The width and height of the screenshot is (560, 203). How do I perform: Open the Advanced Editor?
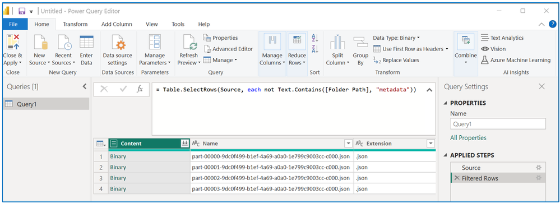[228, 49]
